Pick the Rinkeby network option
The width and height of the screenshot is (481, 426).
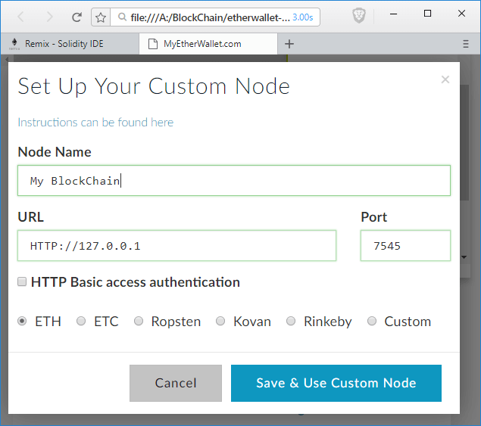pos(291,322)
